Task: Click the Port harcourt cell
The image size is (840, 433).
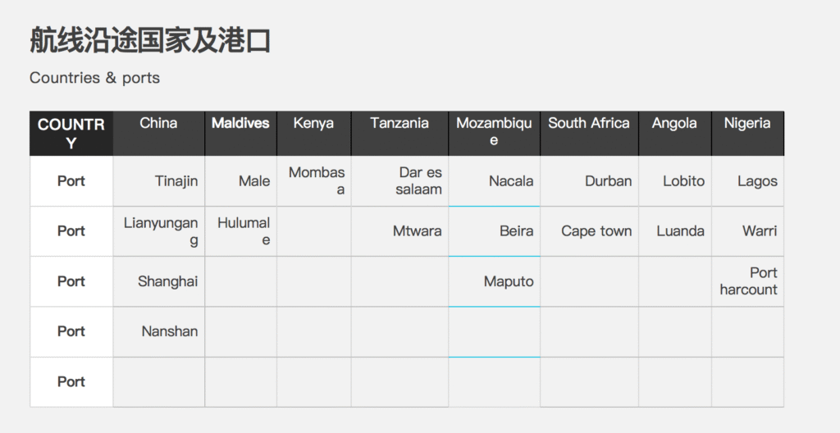Action: (748, 281)
